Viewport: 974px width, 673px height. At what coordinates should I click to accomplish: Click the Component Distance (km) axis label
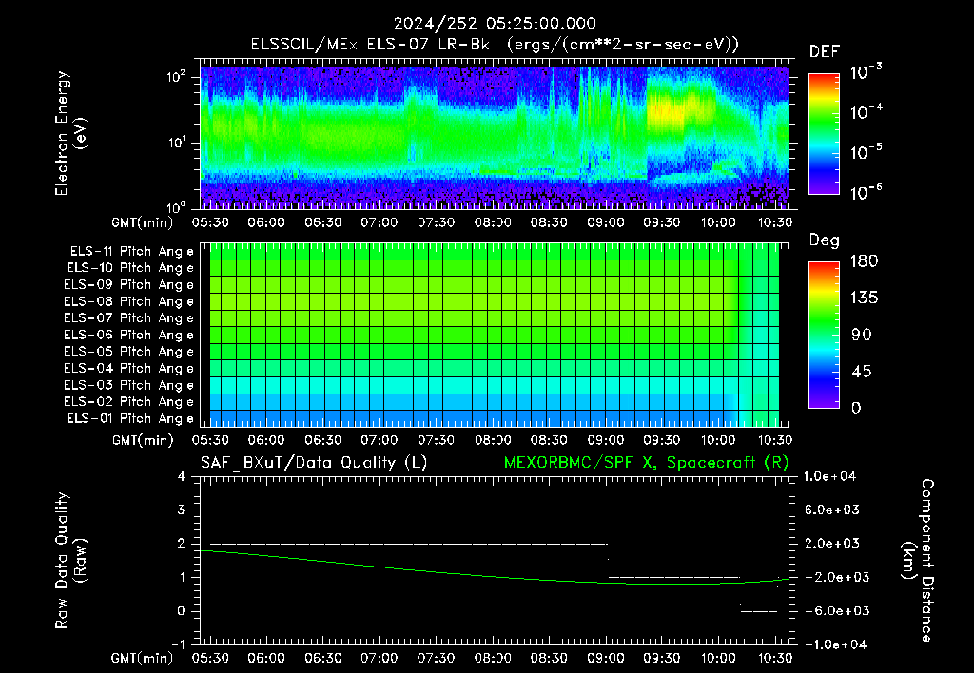click(918, 560)
